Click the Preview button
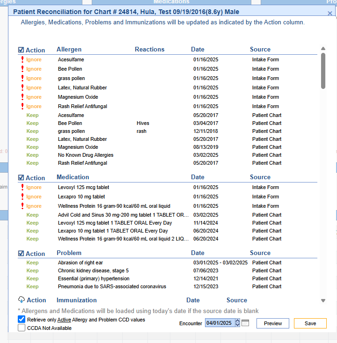337x343 pixels. click(273, 323)
